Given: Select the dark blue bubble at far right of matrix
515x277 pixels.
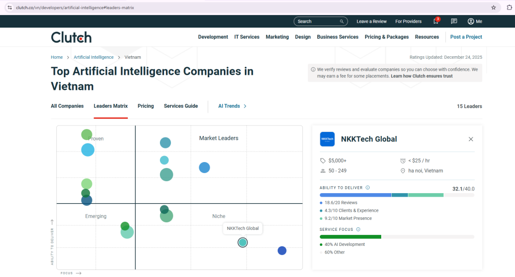Looking at the screenshot, I should 282,250.
